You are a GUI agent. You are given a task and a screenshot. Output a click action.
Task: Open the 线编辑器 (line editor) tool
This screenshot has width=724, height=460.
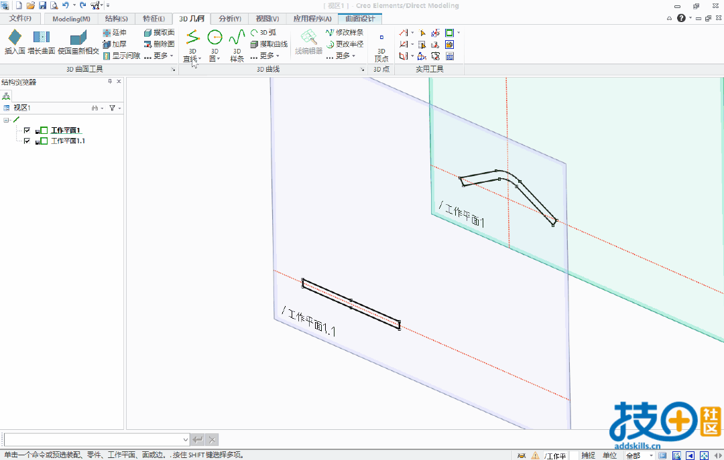point(308,42)
